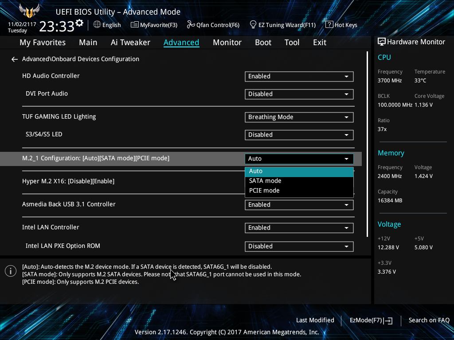Select DVI Port Audio label

[47, 94]
